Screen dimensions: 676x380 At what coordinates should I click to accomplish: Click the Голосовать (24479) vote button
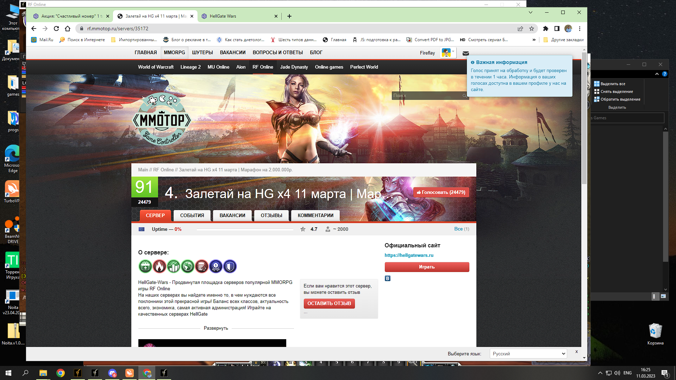pos(441,192)
